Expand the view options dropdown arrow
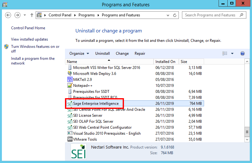Screen dimensions: 252x163 [x=232, y=53]
